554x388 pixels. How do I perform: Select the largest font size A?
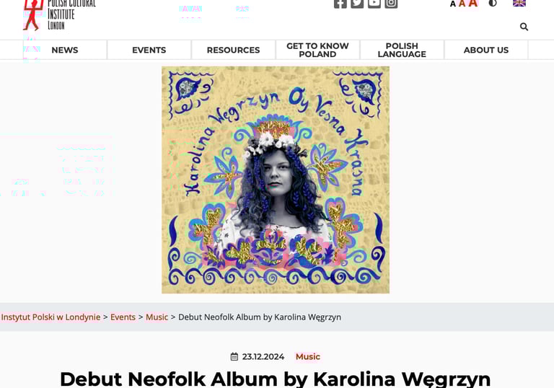point(473,4)
